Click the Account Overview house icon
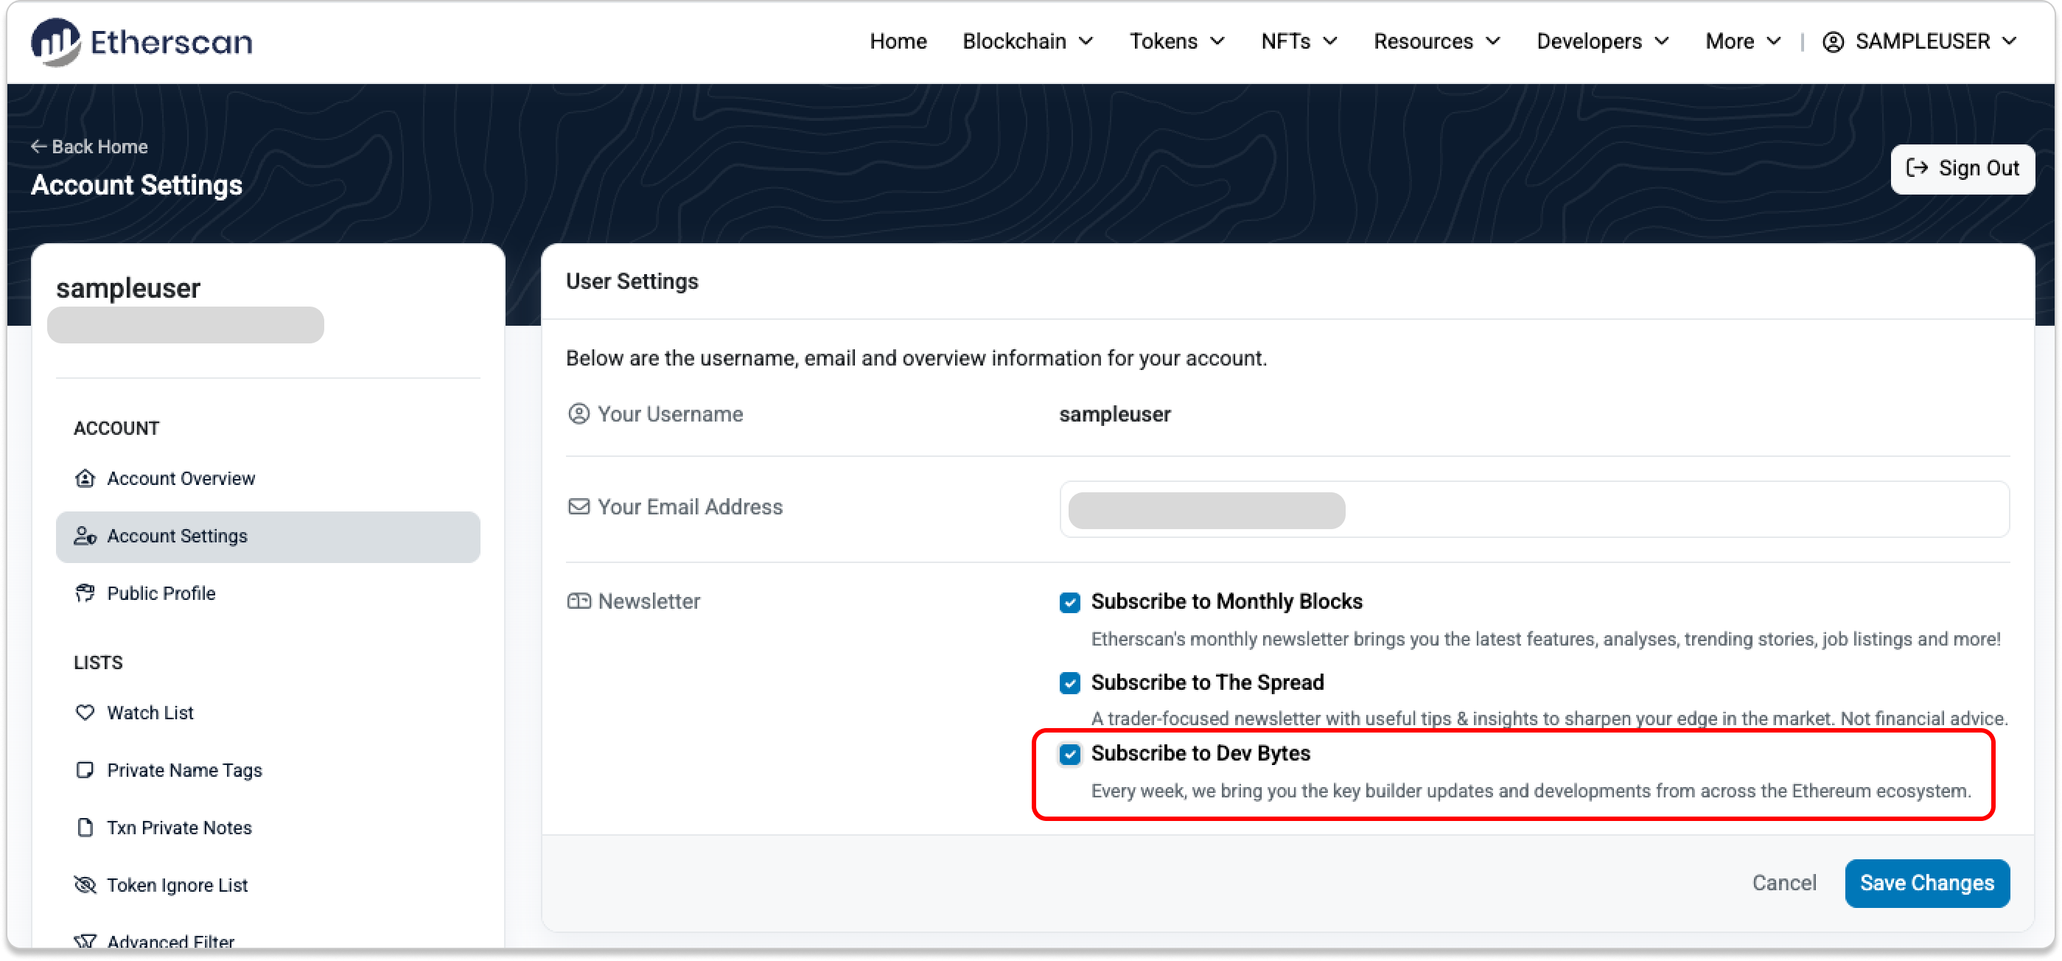Viewport: 2062px width, 961px height. 85,478
